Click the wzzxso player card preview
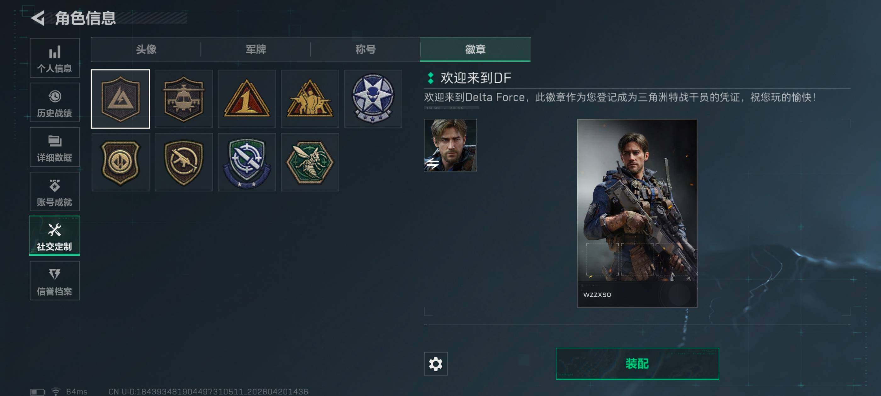This screenshot has height=396, width=881. [637, 213]
